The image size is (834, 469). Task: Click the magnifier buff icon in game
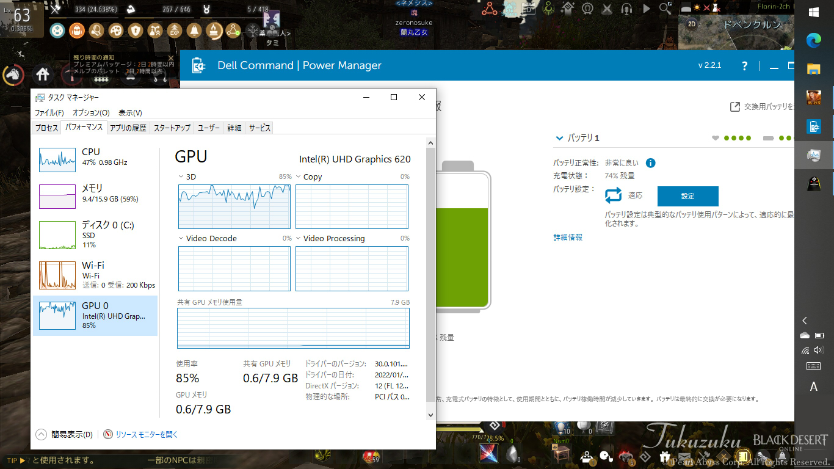pos(96,30)
